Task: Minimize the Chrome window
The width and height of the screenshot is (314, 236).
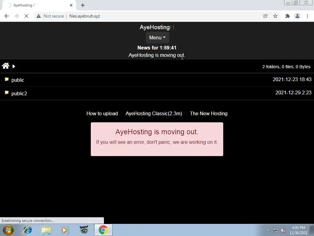Action: click(288, 2)
